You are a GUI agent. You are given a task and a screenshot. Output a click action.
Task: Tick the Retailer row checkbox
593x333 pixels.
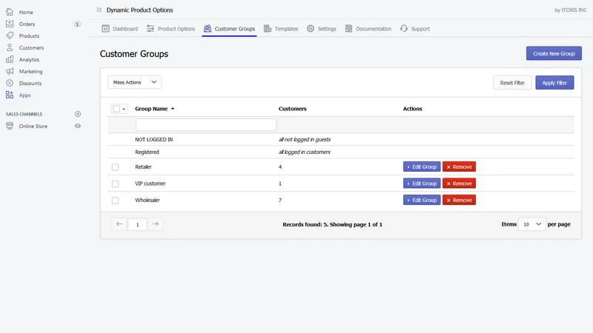point(116,167)
